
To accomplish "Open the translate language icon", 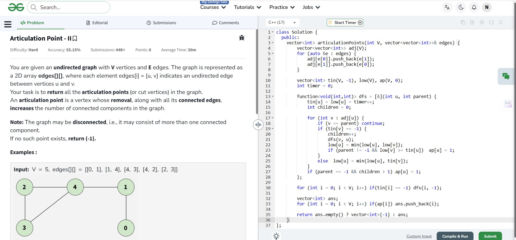I will click(x=447, y=7).
